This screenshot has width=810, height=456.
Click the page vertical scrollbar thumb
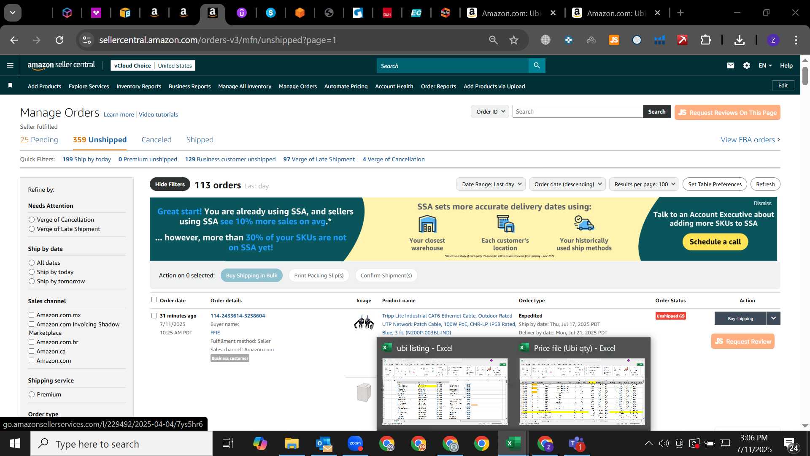coord(805,76)
